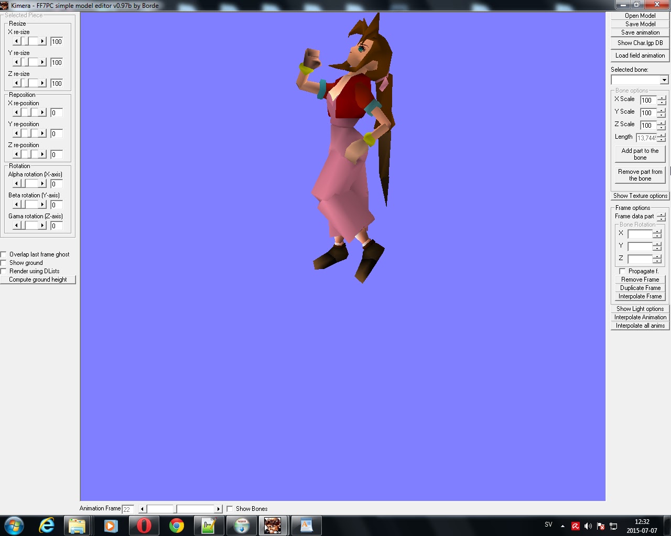The height and width of the screenshot is (536, 671).
Task: Click Interpolate all anims button
Action: 640,326
